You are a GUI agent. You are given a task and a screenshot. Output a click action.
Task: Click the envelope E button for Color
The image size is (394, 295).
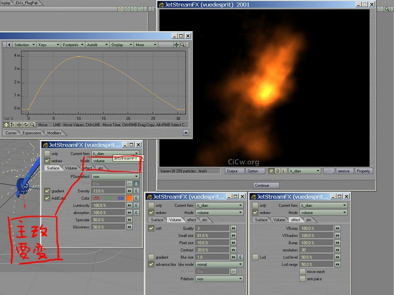click(136, 198)
